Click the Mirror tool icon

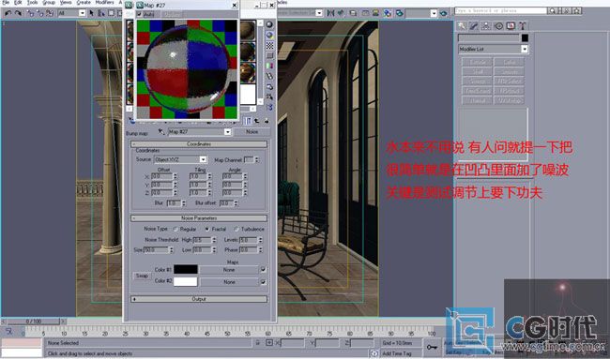click(x=330, y=13)
